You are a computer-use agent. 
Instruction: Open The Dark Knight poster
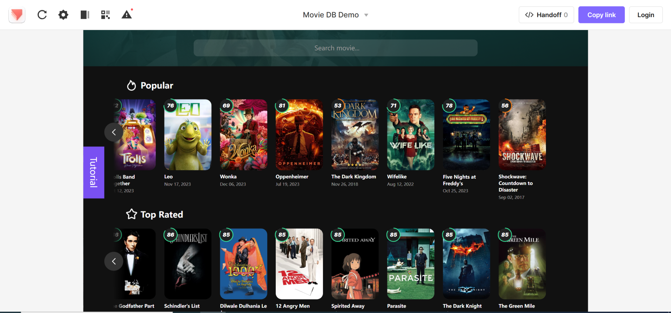(467, 264)
